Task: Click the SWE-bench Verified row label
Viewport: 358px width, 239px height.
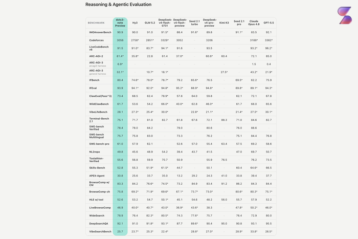Action: pos(97,128)
